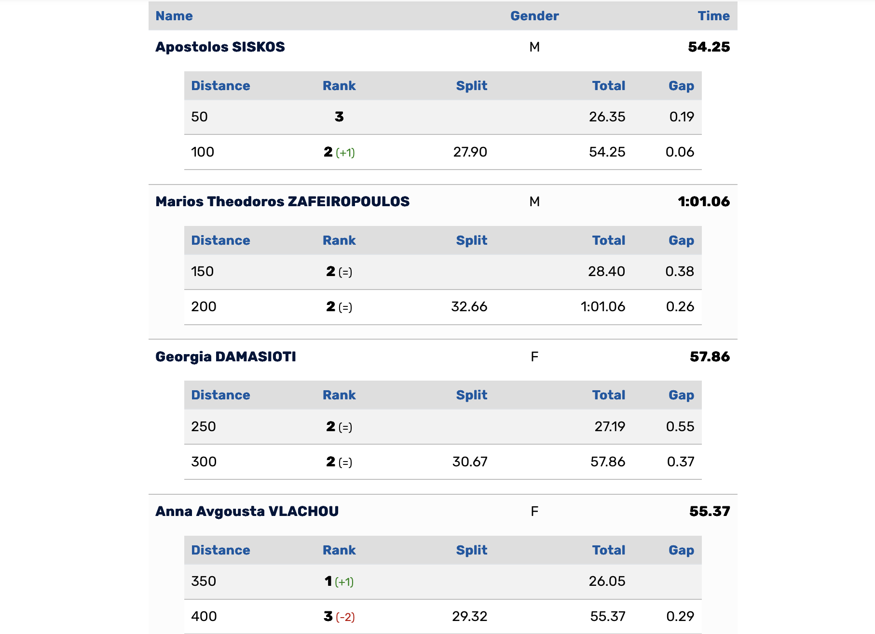The height and width of the screenshot is (634, 875).
Task: Click the 32.66 split at 200
Action: 469,307
